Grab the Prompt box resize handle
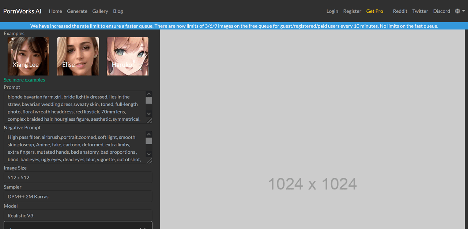 click(149, 120)
